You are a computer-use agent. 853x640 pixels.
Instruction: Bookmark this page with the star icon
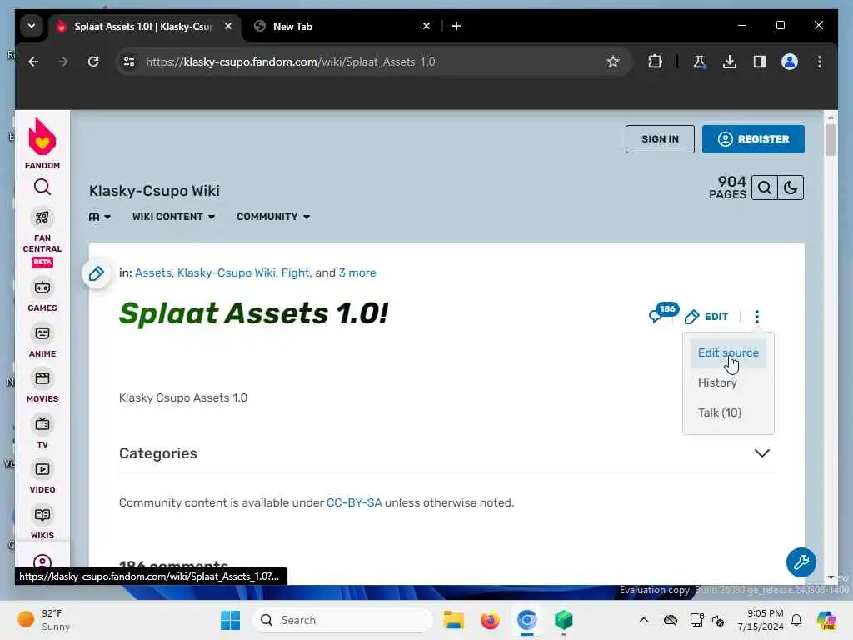coord(613,62)
